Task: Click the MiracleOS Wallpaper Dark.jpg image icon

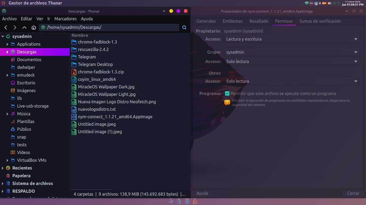Action: [x=74, y=87]
